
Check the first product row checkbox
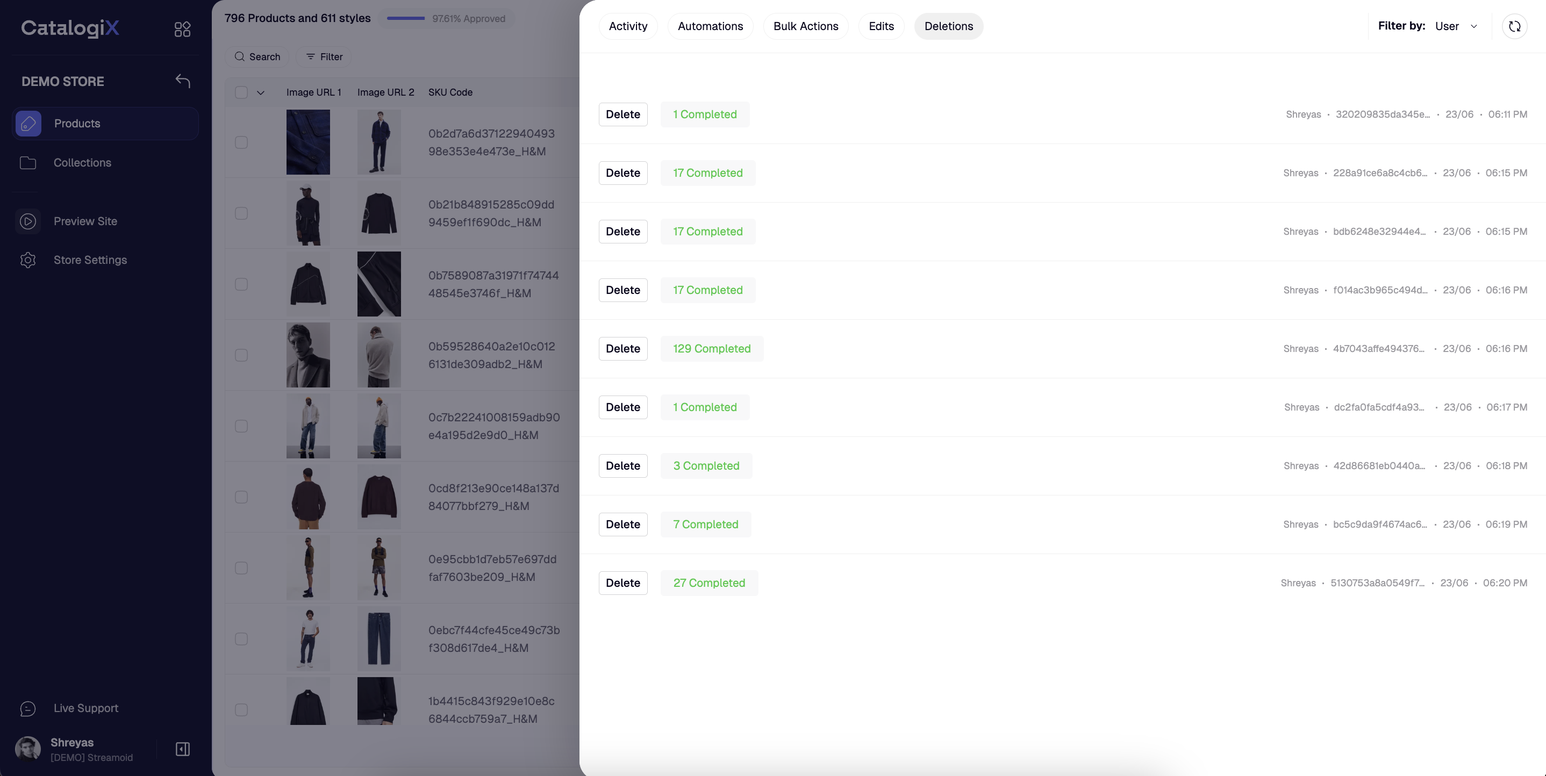241,142
